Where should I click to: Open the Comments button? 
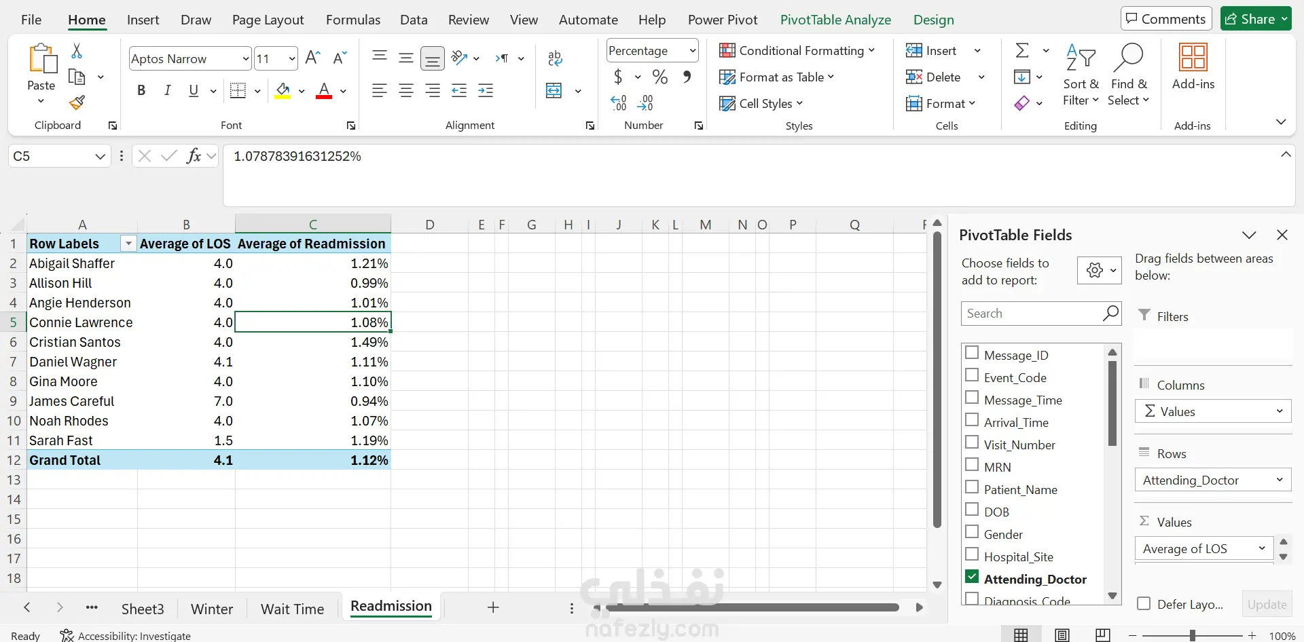pyautogui.click(x=1165, y=19)
